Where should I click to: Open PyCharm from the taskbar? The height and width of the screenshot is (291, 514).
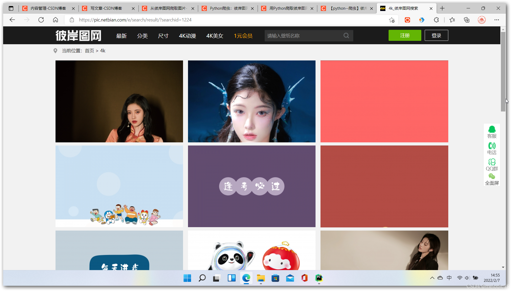pyautogui.click(x=319, y=278)
